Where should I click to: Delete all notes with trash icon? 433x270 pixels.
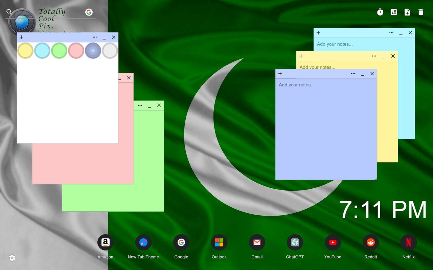(x=421, y=12)
